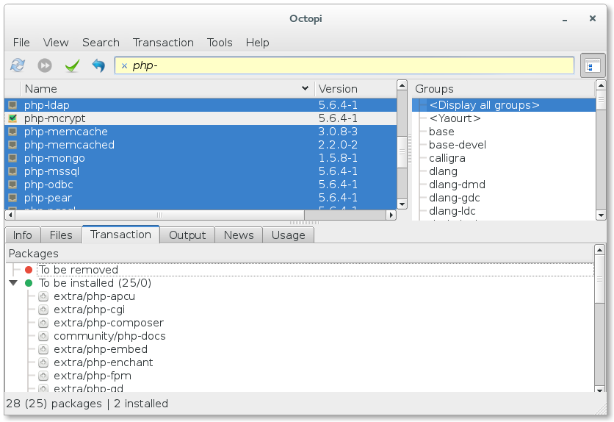Switch to the News tab
Viewport: 614px width, 422px height.
click(239, 235)
